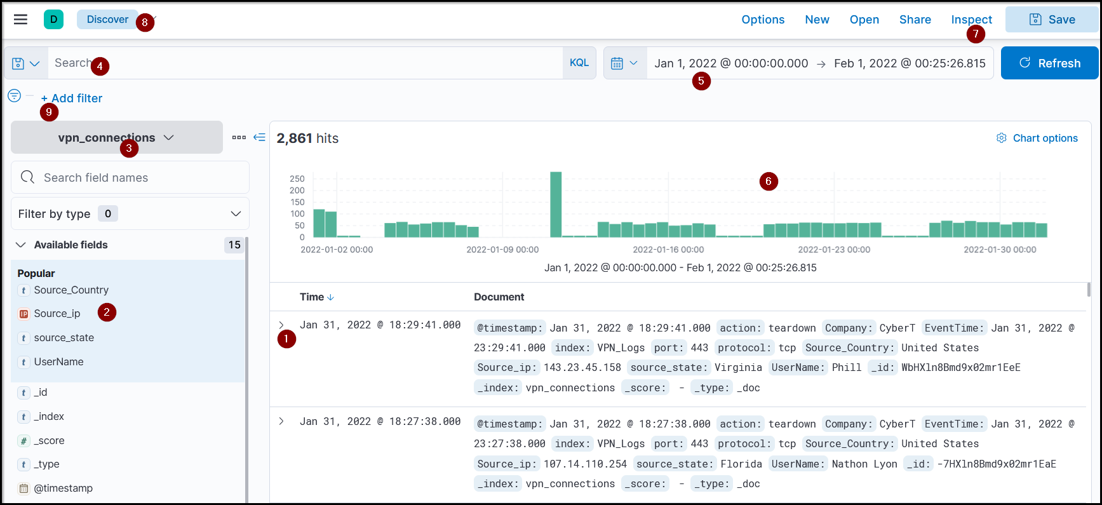Click the saved query disk icon

pyautogui.click(x=18, y=64)
